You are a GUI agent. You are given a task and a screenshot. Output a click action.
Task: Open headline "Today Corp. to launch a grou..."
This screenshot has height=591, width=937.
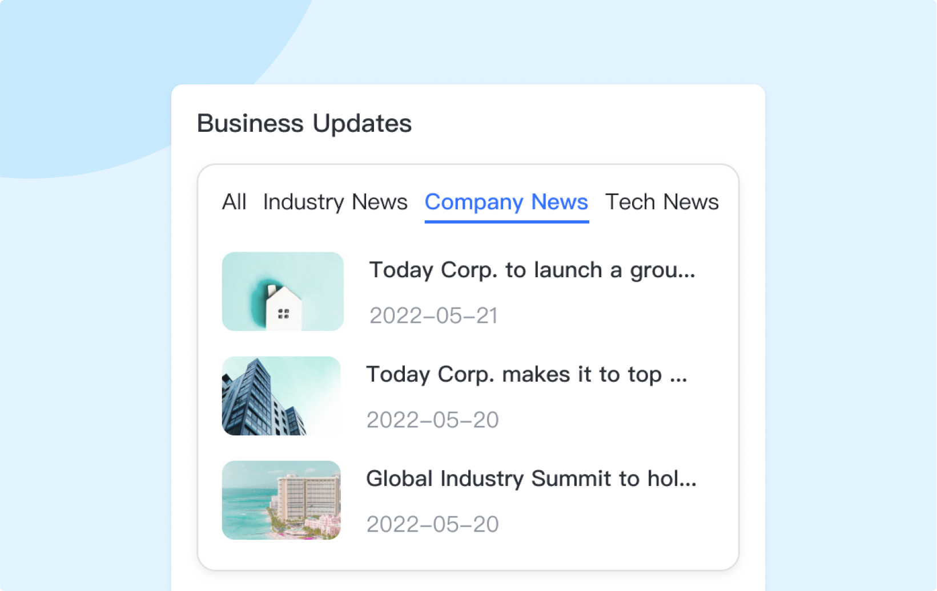pos(532,270)
